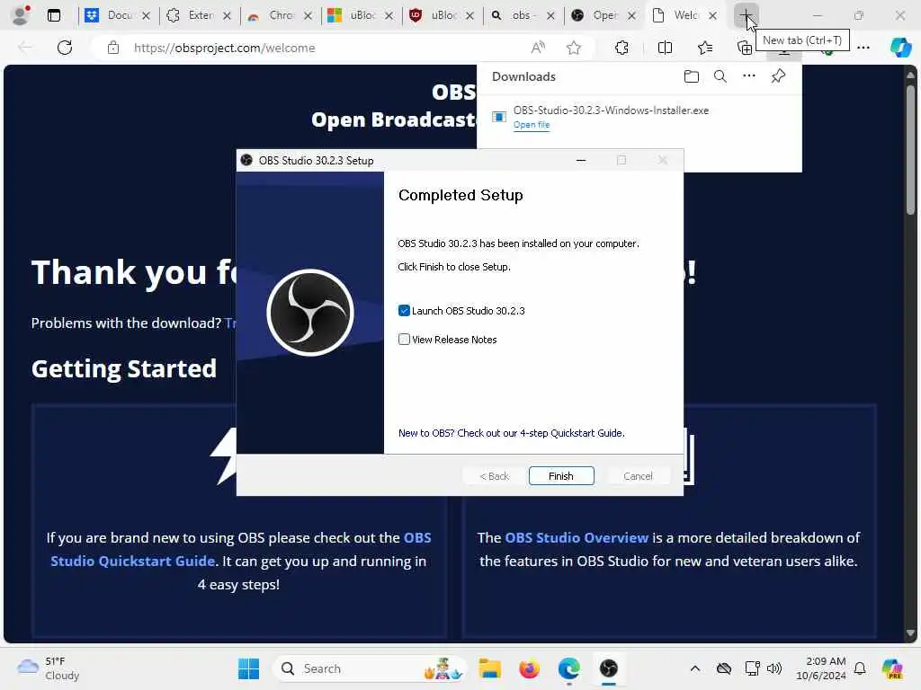The height and width of the screenshot is (690, 921).
Task: Open the Favorites list icon
Action: (x=705, y=48)
